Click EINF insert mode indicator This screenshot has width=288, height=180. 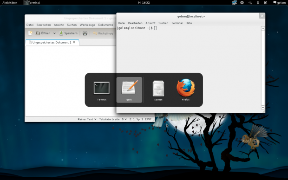click(148, 119)
